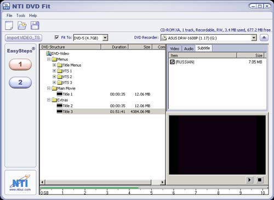Click EasySteps button 1
Screen dimensions: 274x200
click(20, 64)
